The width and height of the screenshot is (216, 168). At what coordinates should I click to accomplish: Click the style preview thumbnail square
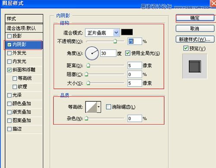pyautogui.click(x=195, y=66)
